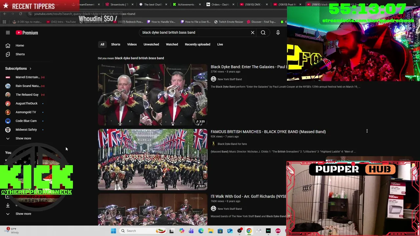This screenshot has width=420, height=236.
Task: Click New York Staff Band avatar under I'll Walk With God
Action: (213, 209)
